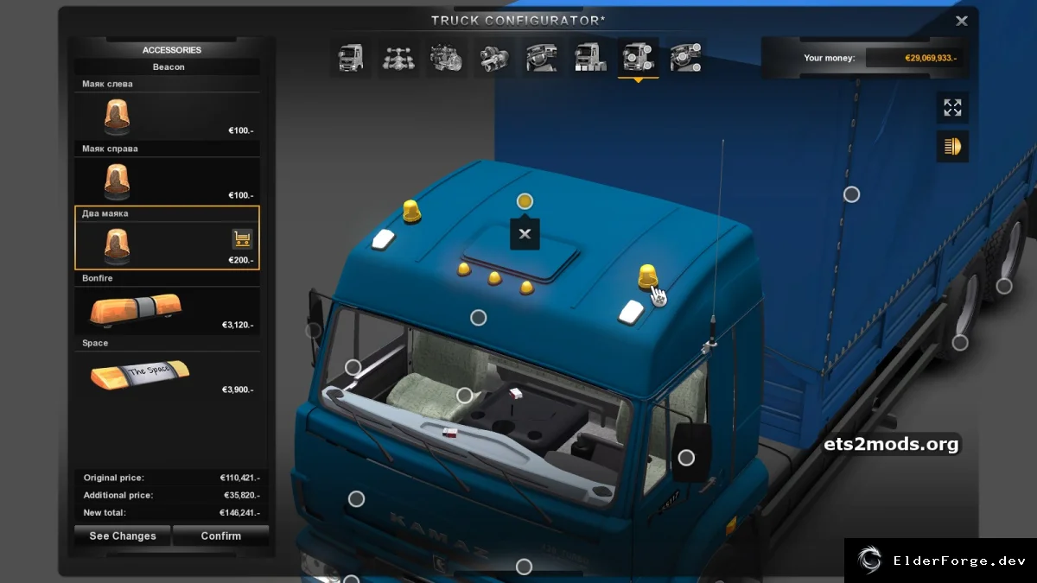Screen dimensions: 1037x583
Task: Click the Confirm button
Action: tap(221, 535)
